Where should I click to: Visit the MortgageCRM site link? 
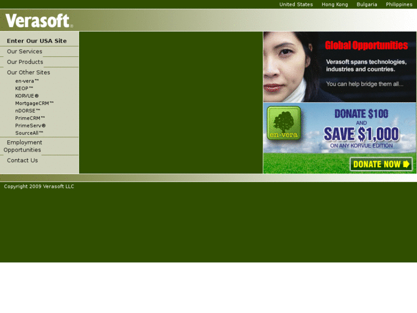pos(34,103)
